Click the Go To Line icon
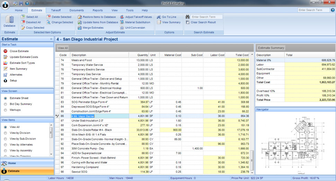Viewport: 336px width, 181px height. click(159, 17)
